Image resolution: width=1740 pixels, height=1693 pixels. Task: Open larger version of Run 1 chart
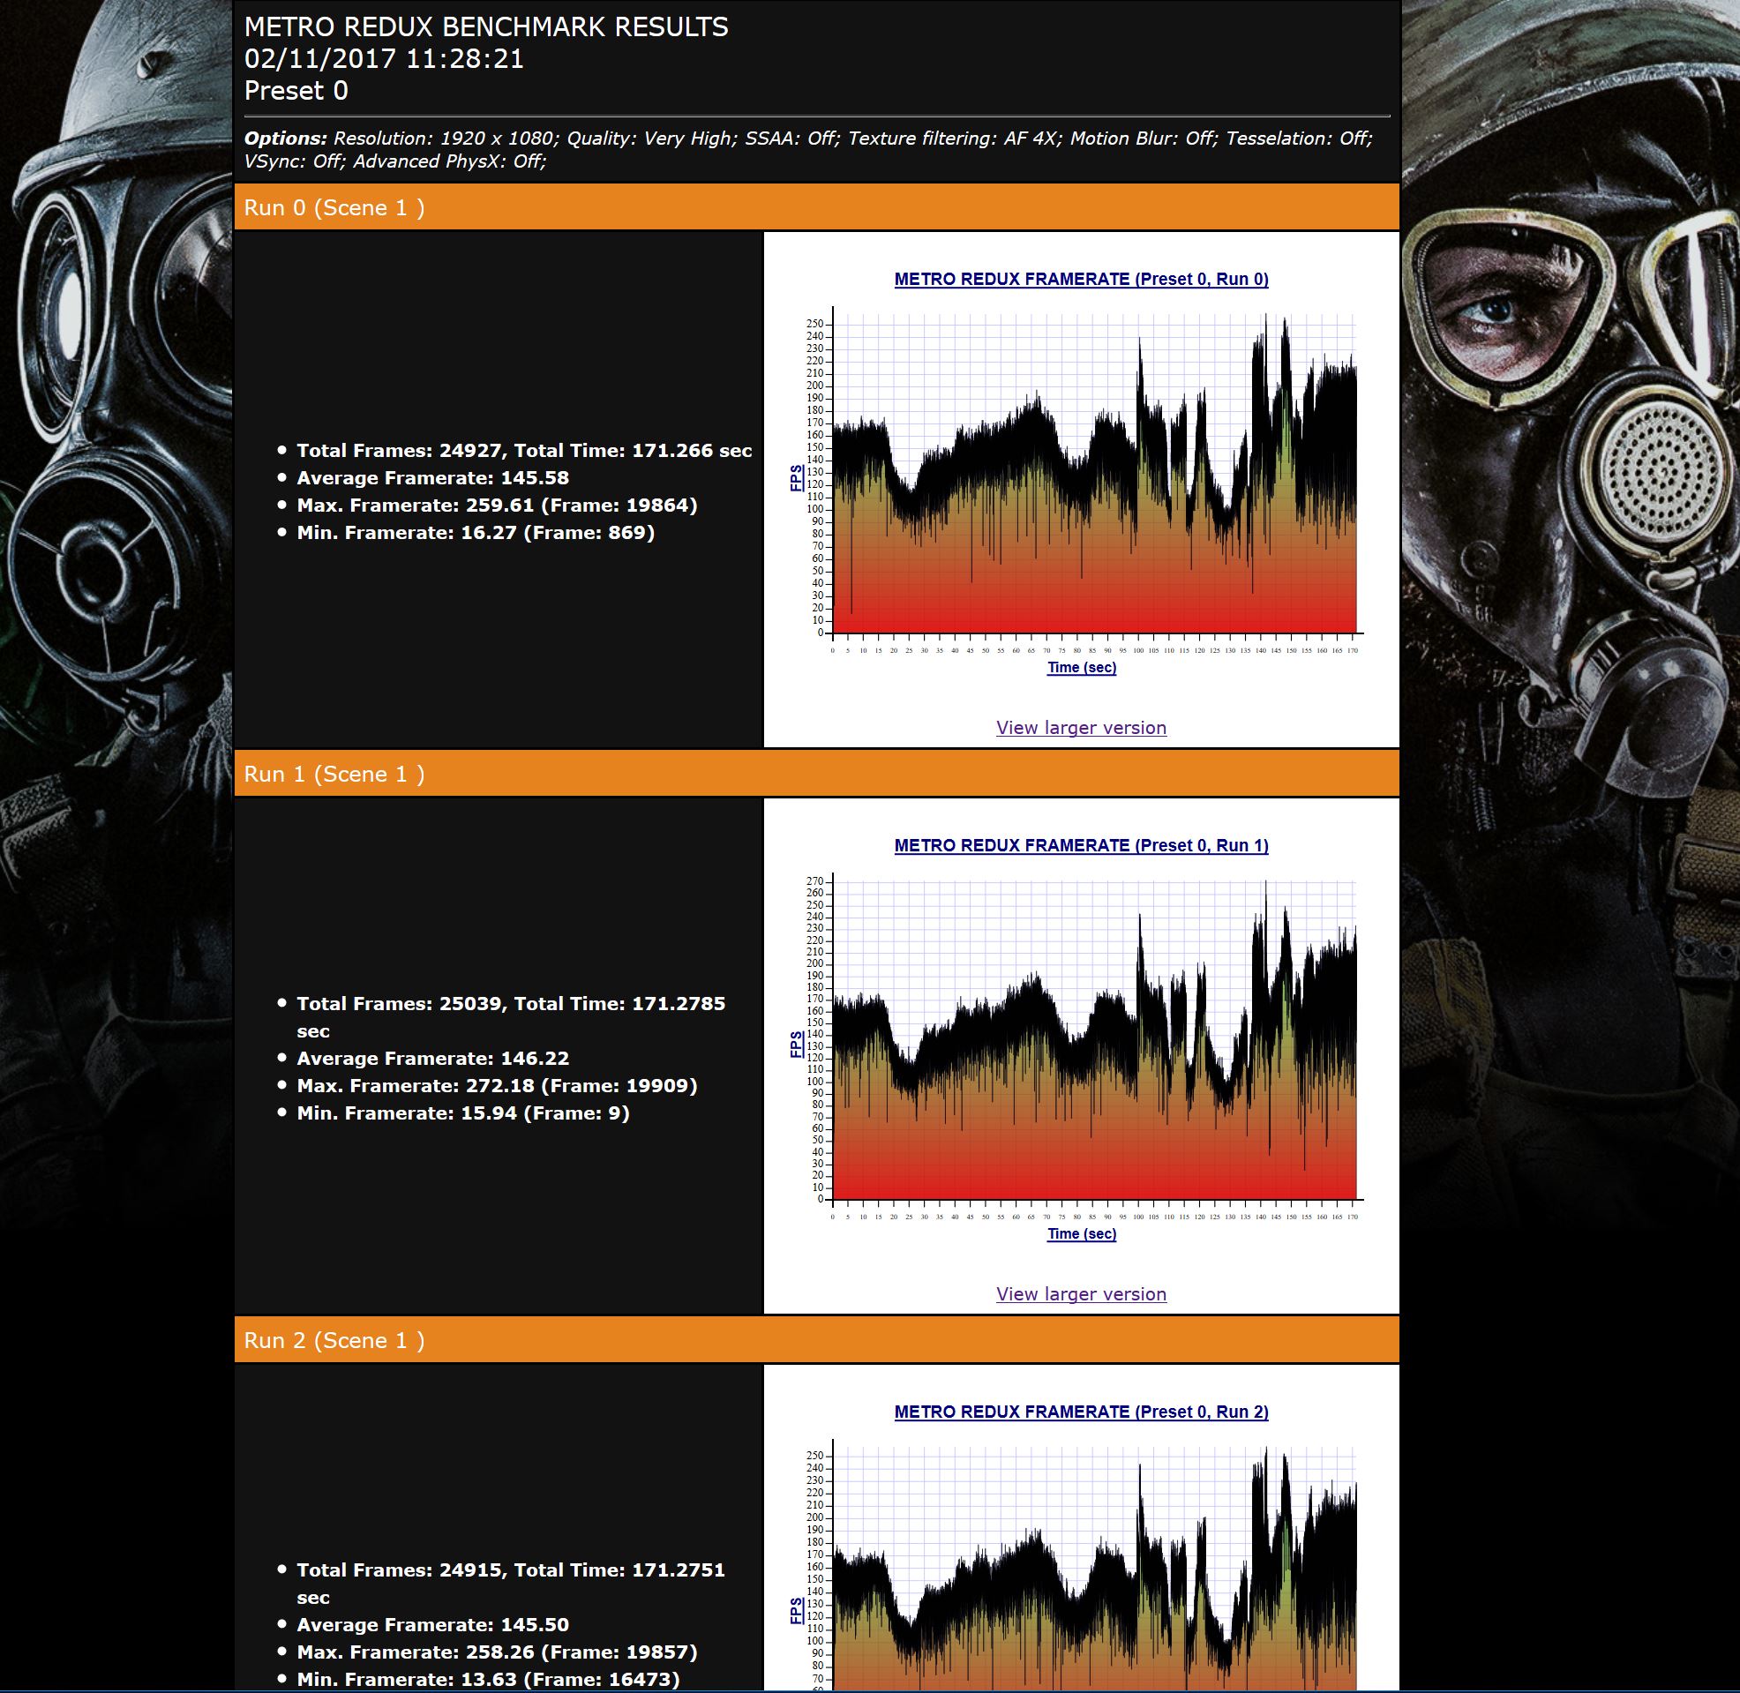click(x=1080, y=1293)
